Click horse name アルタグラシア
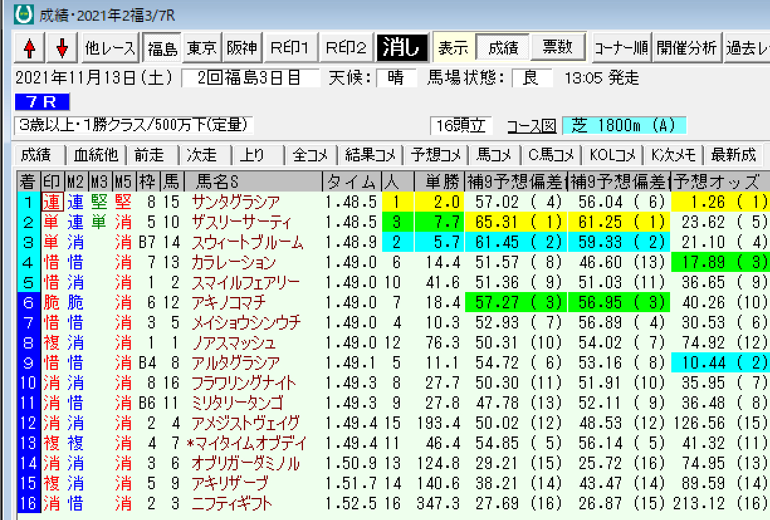770x520 pixels. click(235, 363)
